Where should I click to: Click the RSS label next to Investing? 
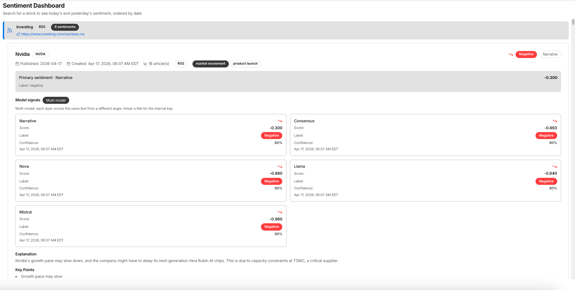coord(42,27)
